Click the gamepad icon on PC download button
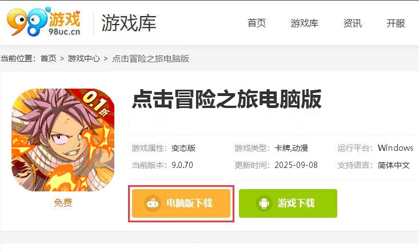Image resolution: width=419 pixels, height=252 pixels. pos(153,203)
